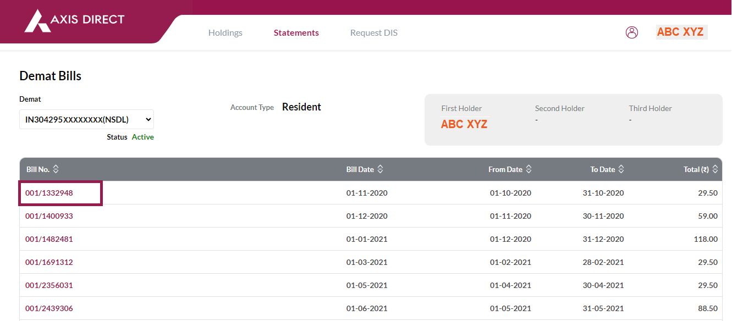Sort by From Date arrows icon
This screenshot has width=732, height=321.
[x=529, y=169]
